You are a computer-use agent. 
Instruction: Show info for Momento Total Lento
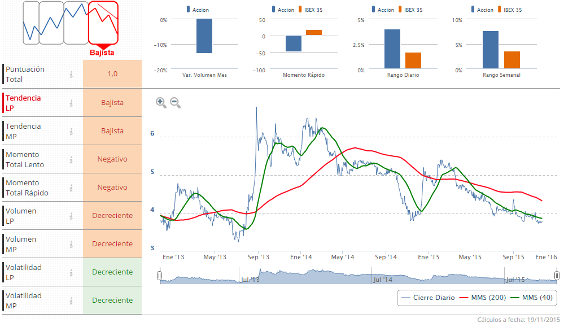pos(72,159)
